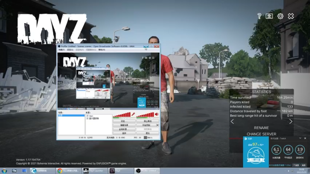Click the RENAME option in DayZ menu

click(261, 128)
